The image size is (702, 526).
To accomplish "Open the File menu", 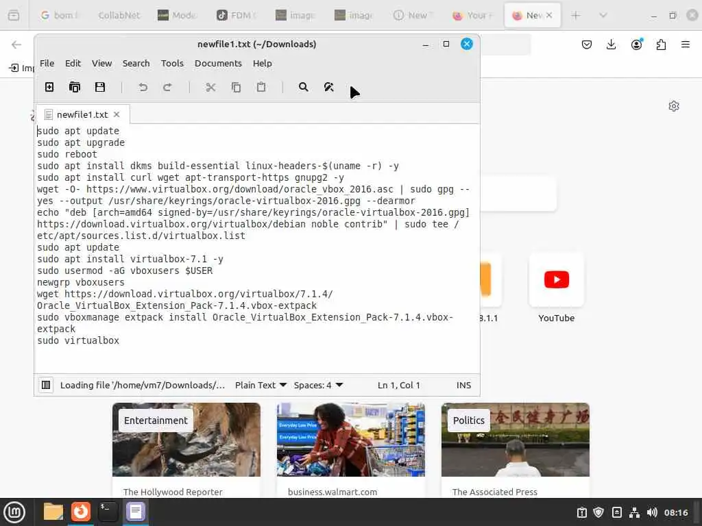I will [x=47, y=64].
